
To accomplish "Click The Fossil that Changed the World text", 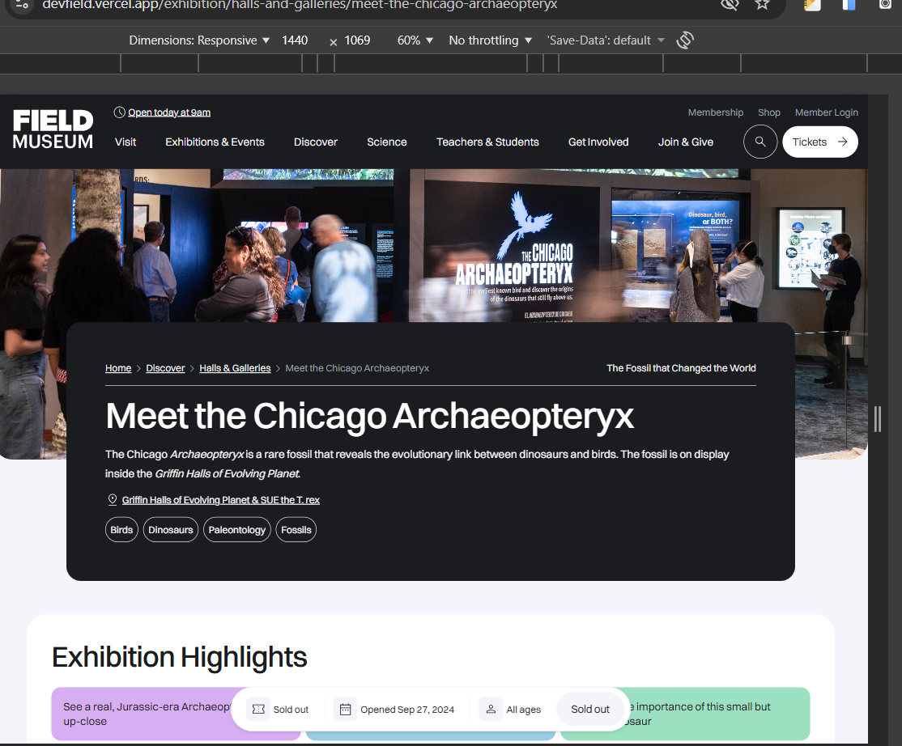I will pyautogui.click(x=681, y=368).
